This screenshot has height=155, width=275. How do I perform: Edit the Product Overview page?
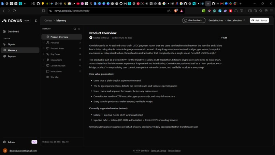pos(224,38)
